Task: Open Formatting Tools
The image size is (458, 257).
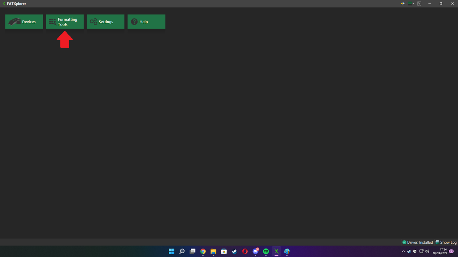Action: (x=65, y=22)
